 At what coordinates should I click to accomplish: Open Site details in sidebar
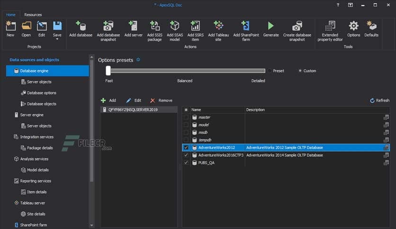point(33,214)
